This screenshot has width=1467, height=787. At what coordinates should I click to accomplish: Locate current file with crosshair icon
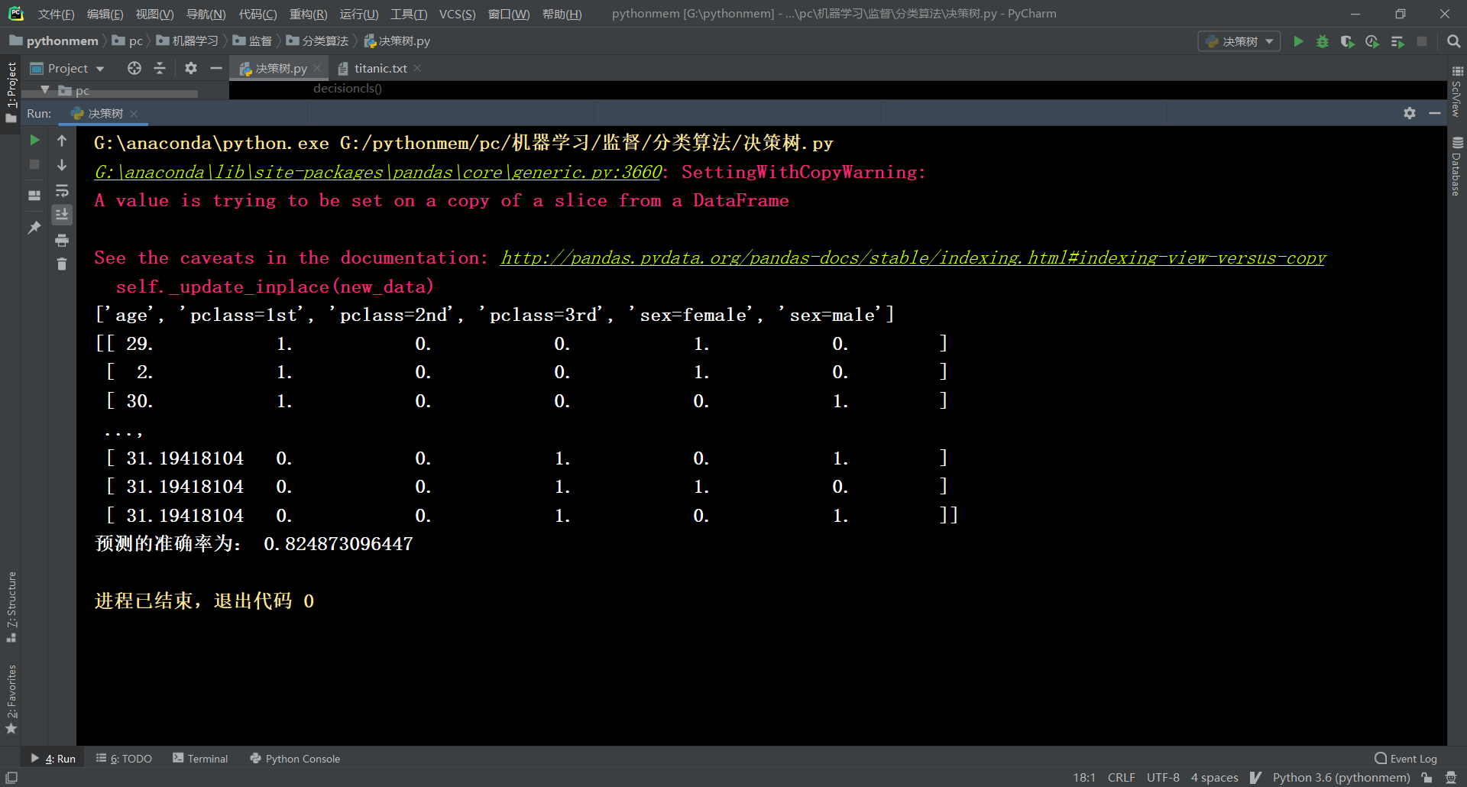[134, 68]
